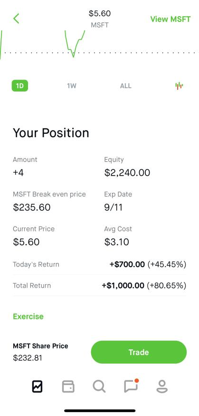Screen dimensions: 199x416
Task: Select the 1W time range
Action: point(72,86)
